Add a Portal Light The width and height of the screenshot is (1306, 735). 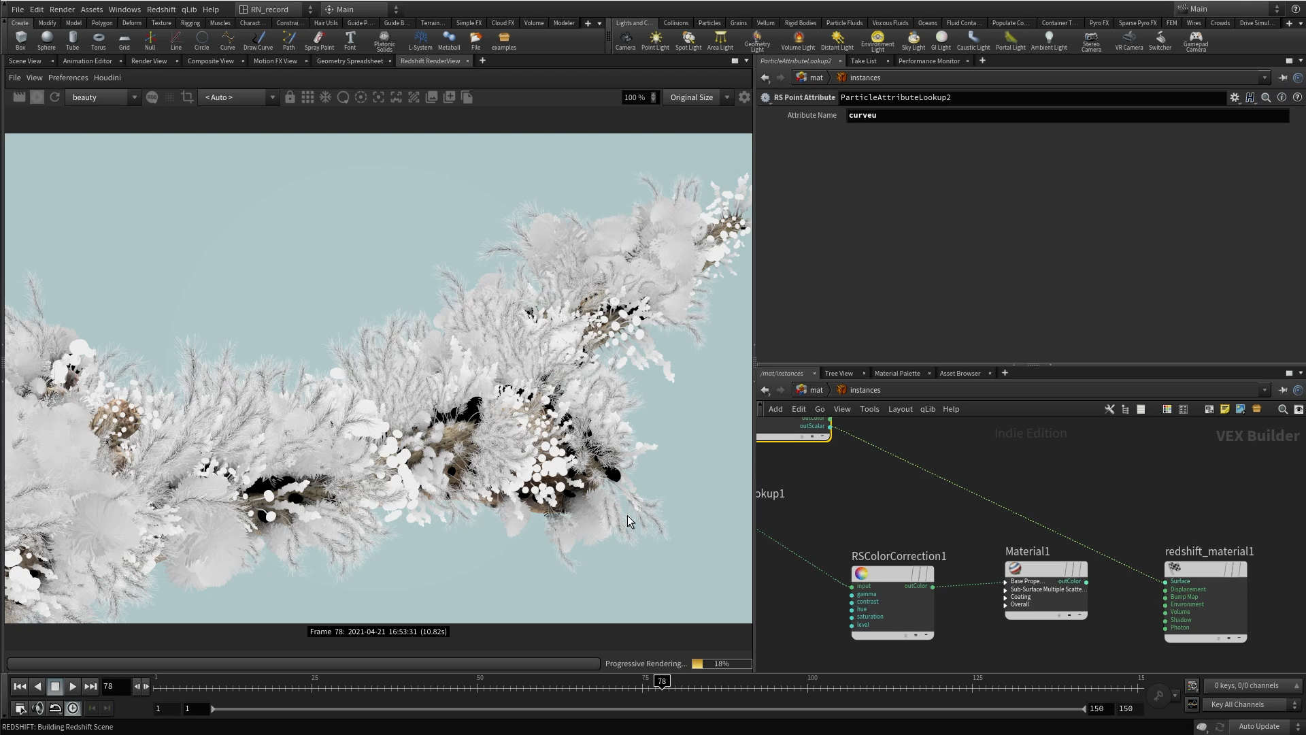[x=1010, y=41]
